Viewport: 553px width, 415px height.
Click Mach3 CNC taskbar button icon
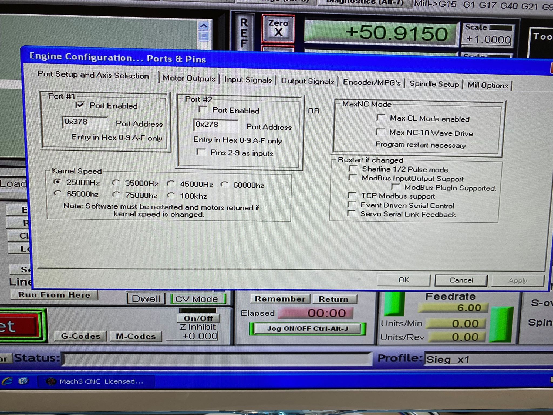click(x=51, y=381)
